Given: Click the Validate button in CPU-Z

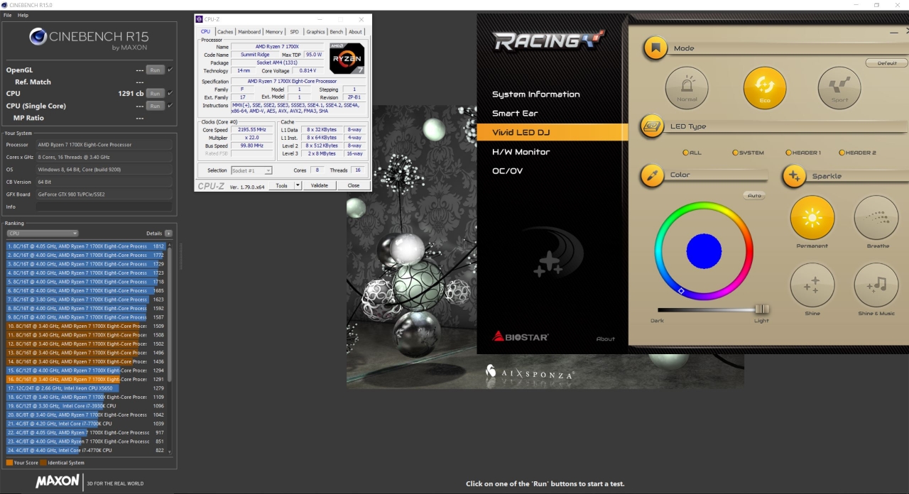Looking at the screenshot, I should point(320,185).
